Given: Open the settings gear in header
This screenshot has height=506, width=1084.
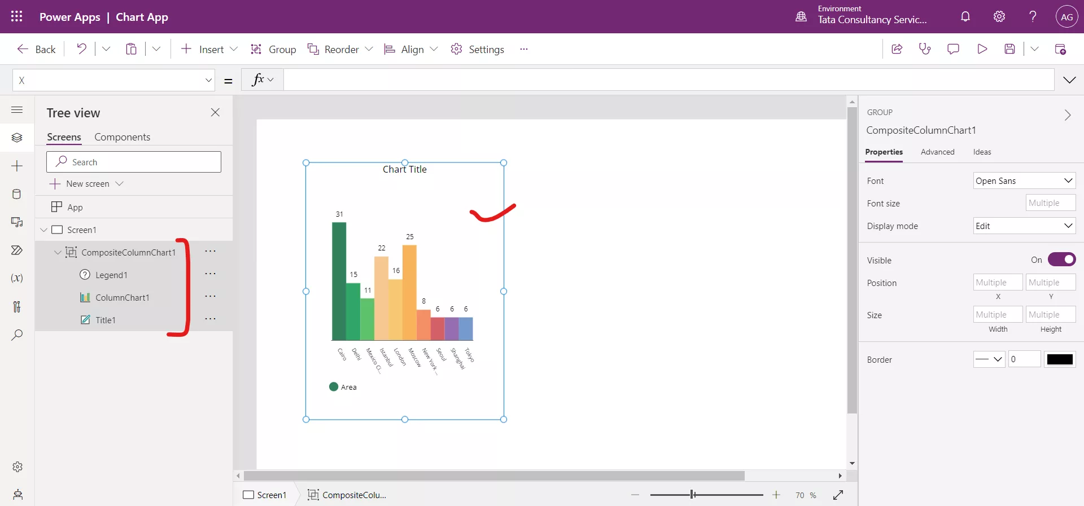Looking at the screenshot, I should coord(999,16).
